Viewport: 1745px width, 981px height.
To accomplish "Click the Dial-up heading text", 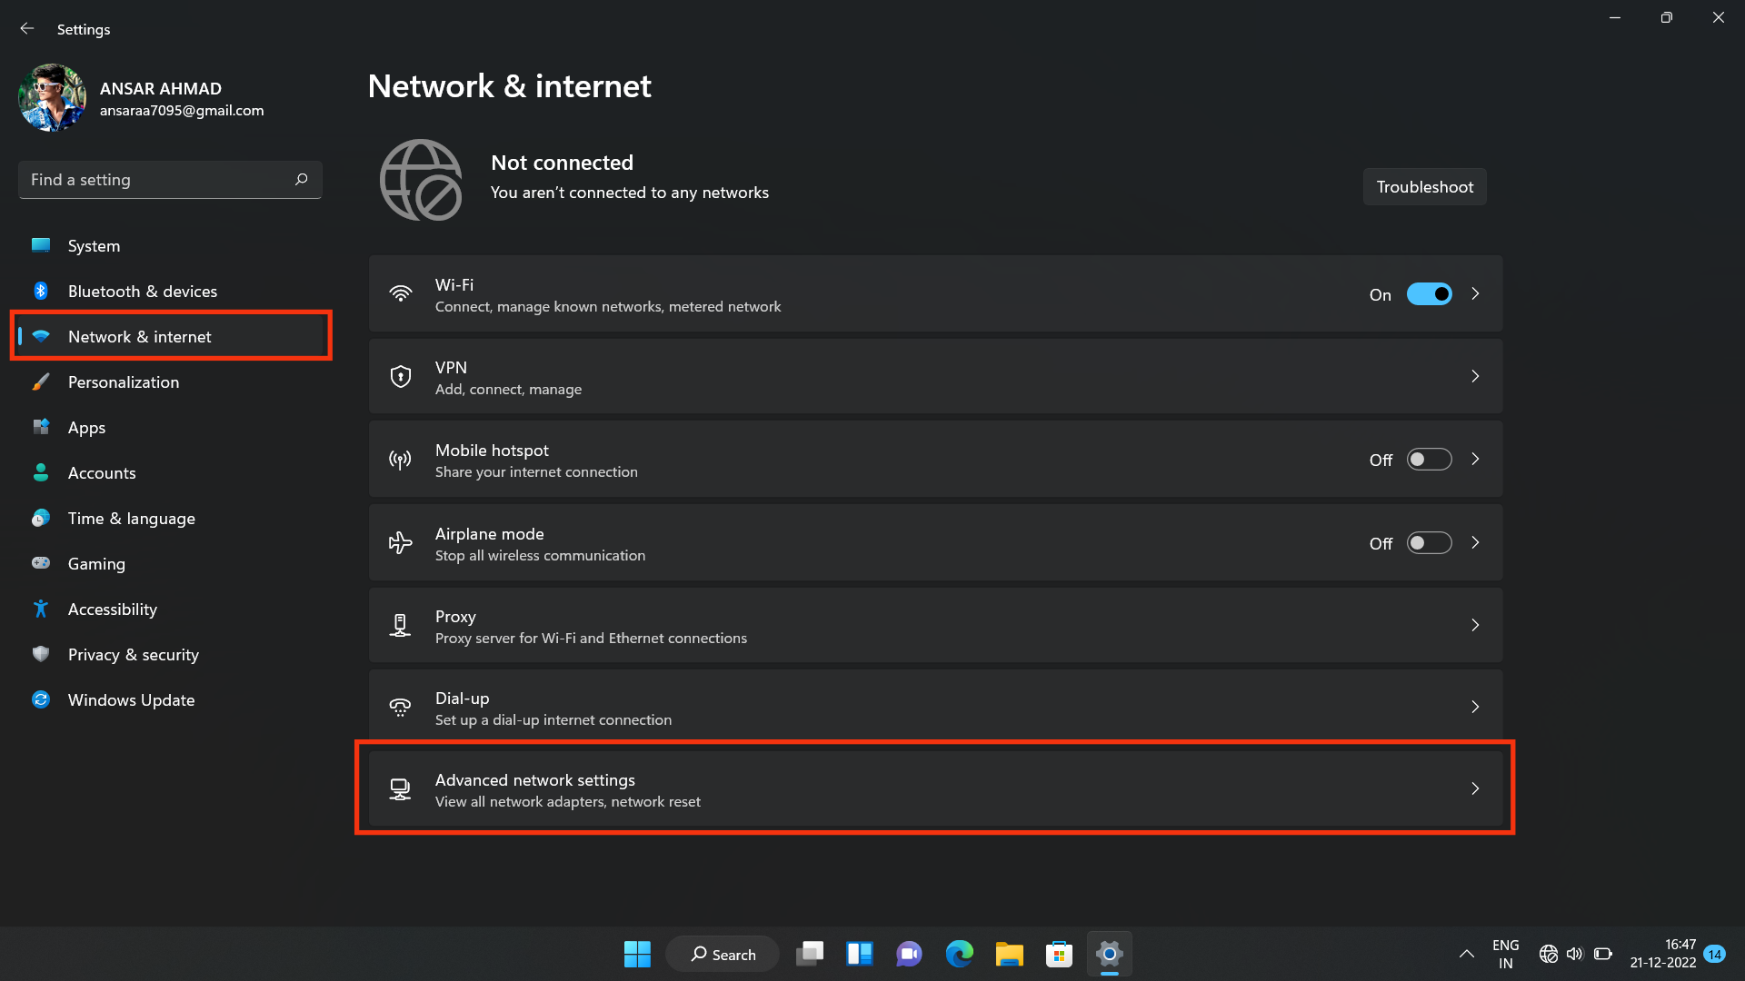I will 462,699.
